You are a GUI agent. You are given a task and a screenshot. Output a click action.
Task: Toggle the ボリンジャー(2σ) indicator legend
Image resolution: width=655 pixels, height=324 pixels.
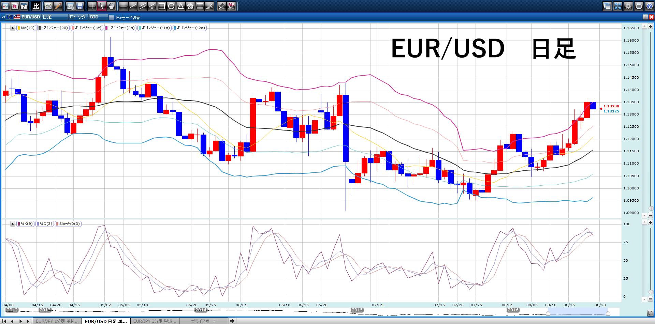[120, 28]
